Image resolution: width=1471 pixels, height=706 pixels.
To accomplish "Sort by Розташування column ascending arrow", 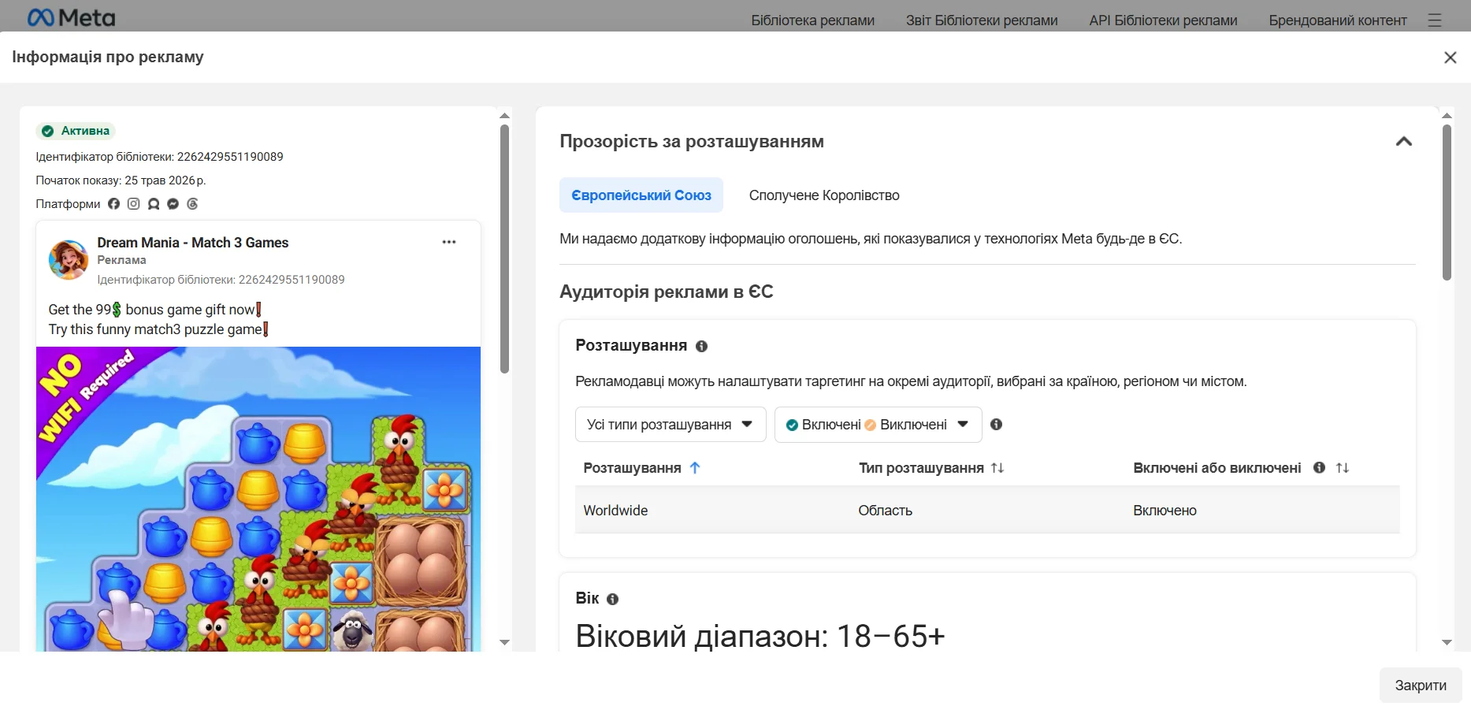I will click(695, 468).
